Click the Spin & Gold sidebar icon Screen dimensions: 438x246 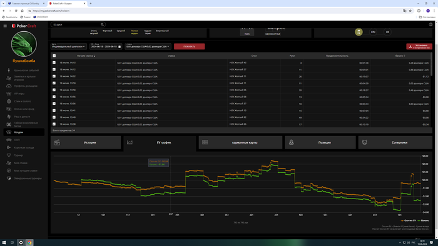(x=9, y=101)
